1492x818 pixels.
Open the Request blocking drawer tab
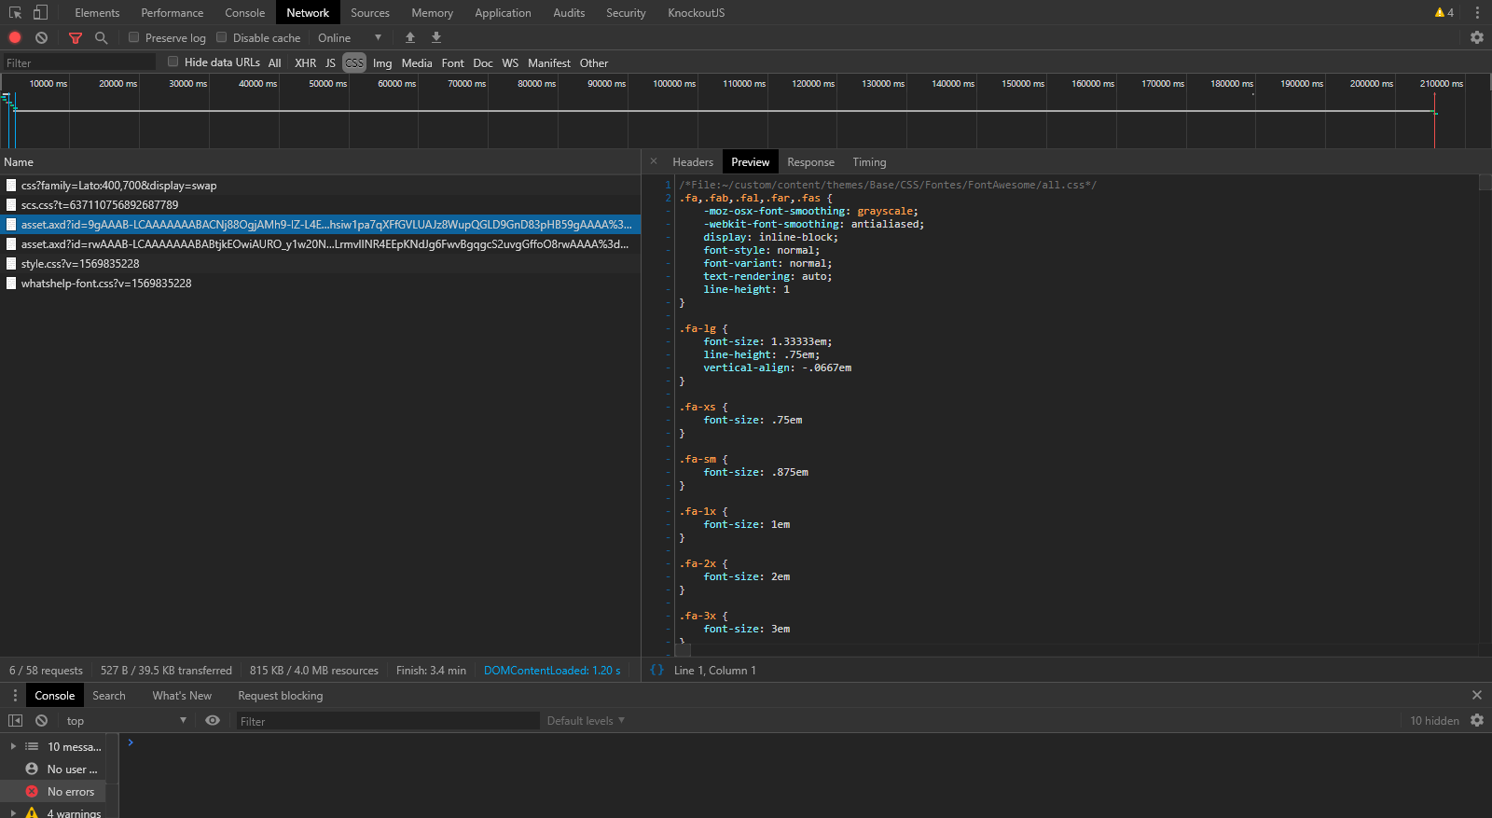coord(280,695)
